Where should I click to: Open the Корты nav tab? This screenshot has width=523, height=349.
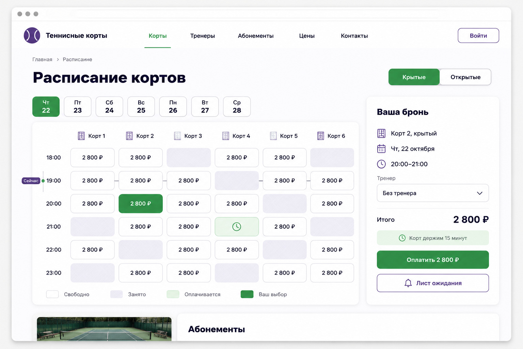[158, 36]
